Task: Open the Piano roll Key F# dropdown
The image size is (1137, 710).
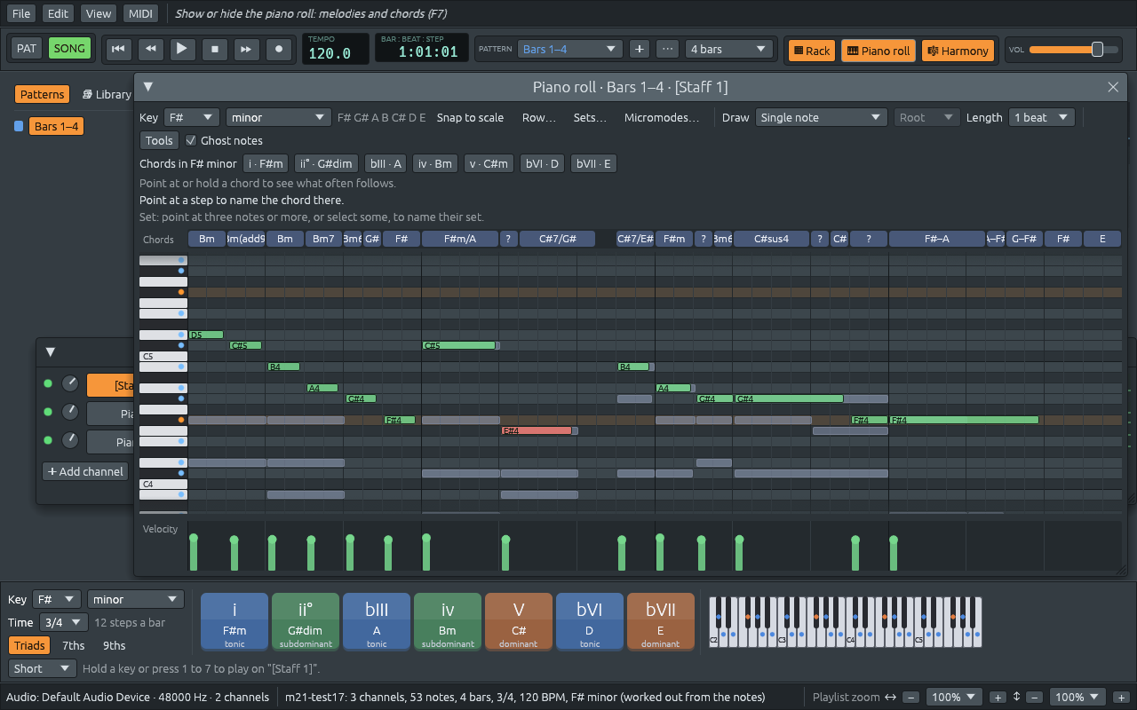Action: pyautogui.click(x=191, y=117)
